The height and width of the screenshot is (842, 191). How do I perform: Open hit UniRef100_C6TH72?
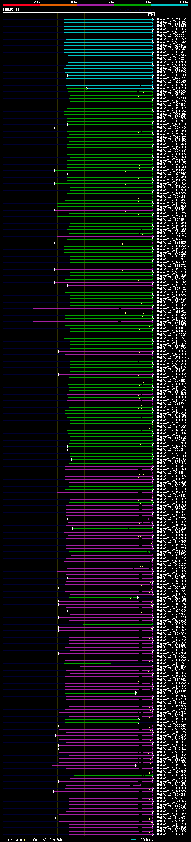[x=171, y=20]
